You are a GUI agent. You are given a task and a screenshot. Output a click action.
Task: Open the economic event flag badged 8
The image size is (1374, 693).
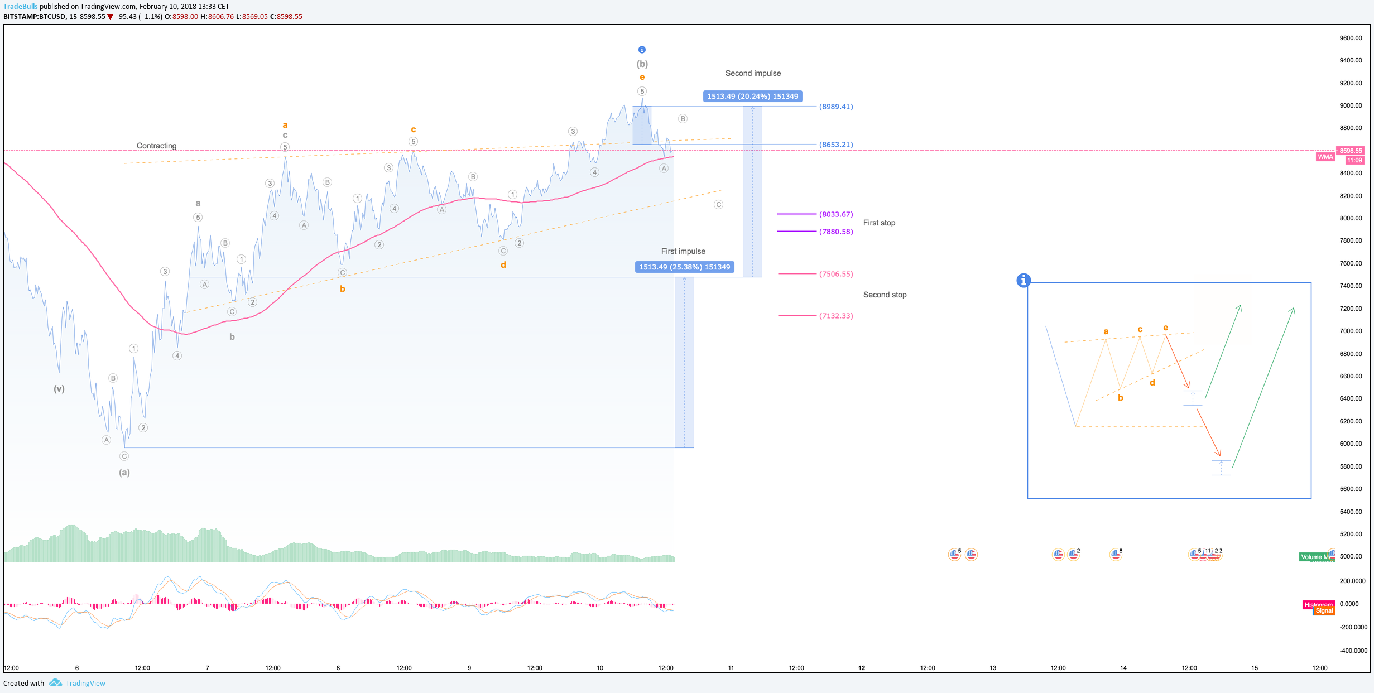pyautogui.click(x=1116, y=554)
